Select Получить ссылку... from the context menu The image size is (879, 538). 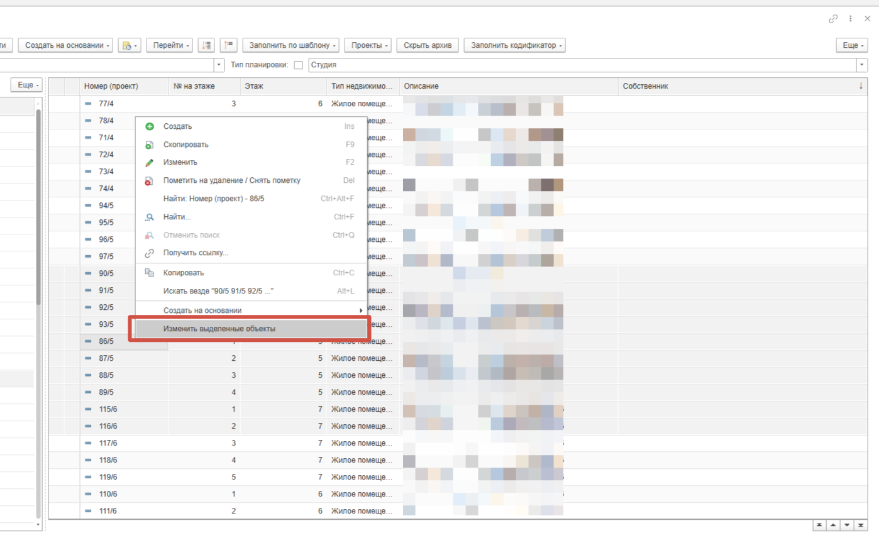pos(196,253)
